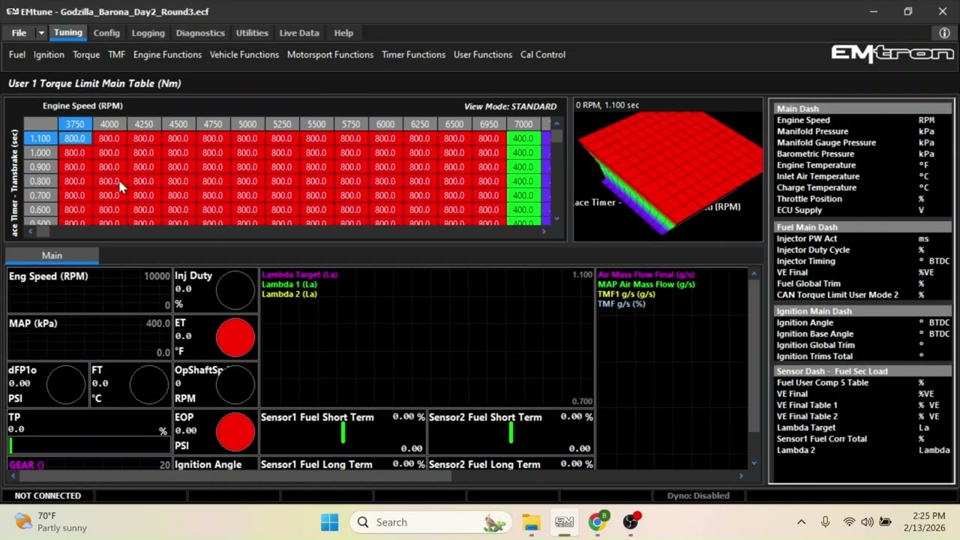Open Vehicle Functions submenu
This screenshot has width=960, height=540.
[244, 55]
